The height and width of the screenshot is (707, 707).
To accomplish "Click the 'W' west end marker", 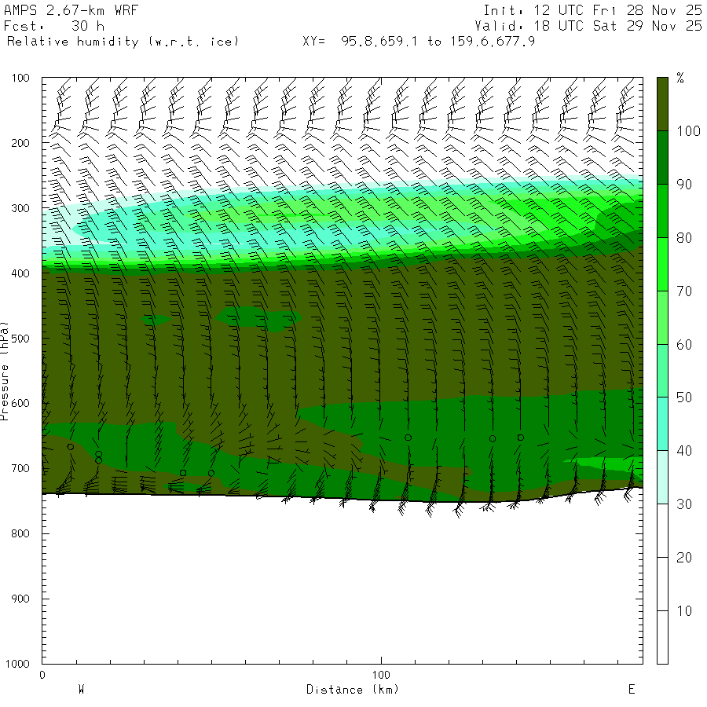I will (81, 690).
